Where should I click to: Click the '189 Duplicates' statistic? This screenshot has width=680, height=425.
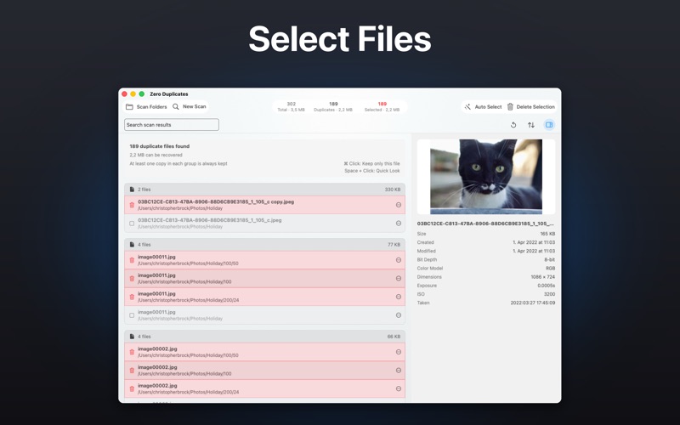tap(333, 107)
